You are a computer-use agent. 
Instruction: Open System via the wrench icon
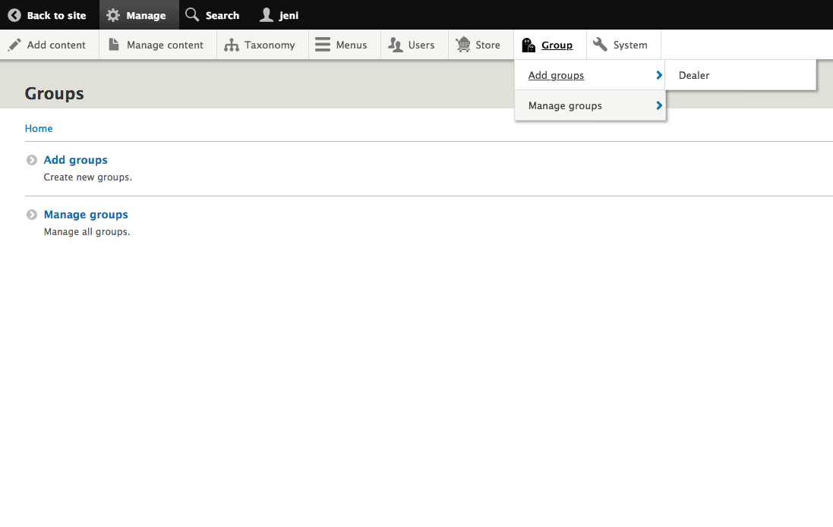click(601, 45)
